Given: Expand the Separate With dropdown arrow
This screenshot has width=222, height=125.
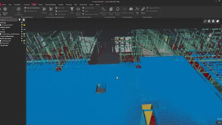Looking at the screenshot, I should point(7,15).
